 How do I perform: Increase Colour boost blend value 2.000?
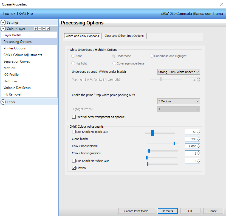[199, 145]
